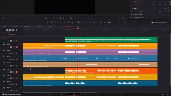
Task: Open the Graphics tab dropdown arrow
Action: [20, 27]
